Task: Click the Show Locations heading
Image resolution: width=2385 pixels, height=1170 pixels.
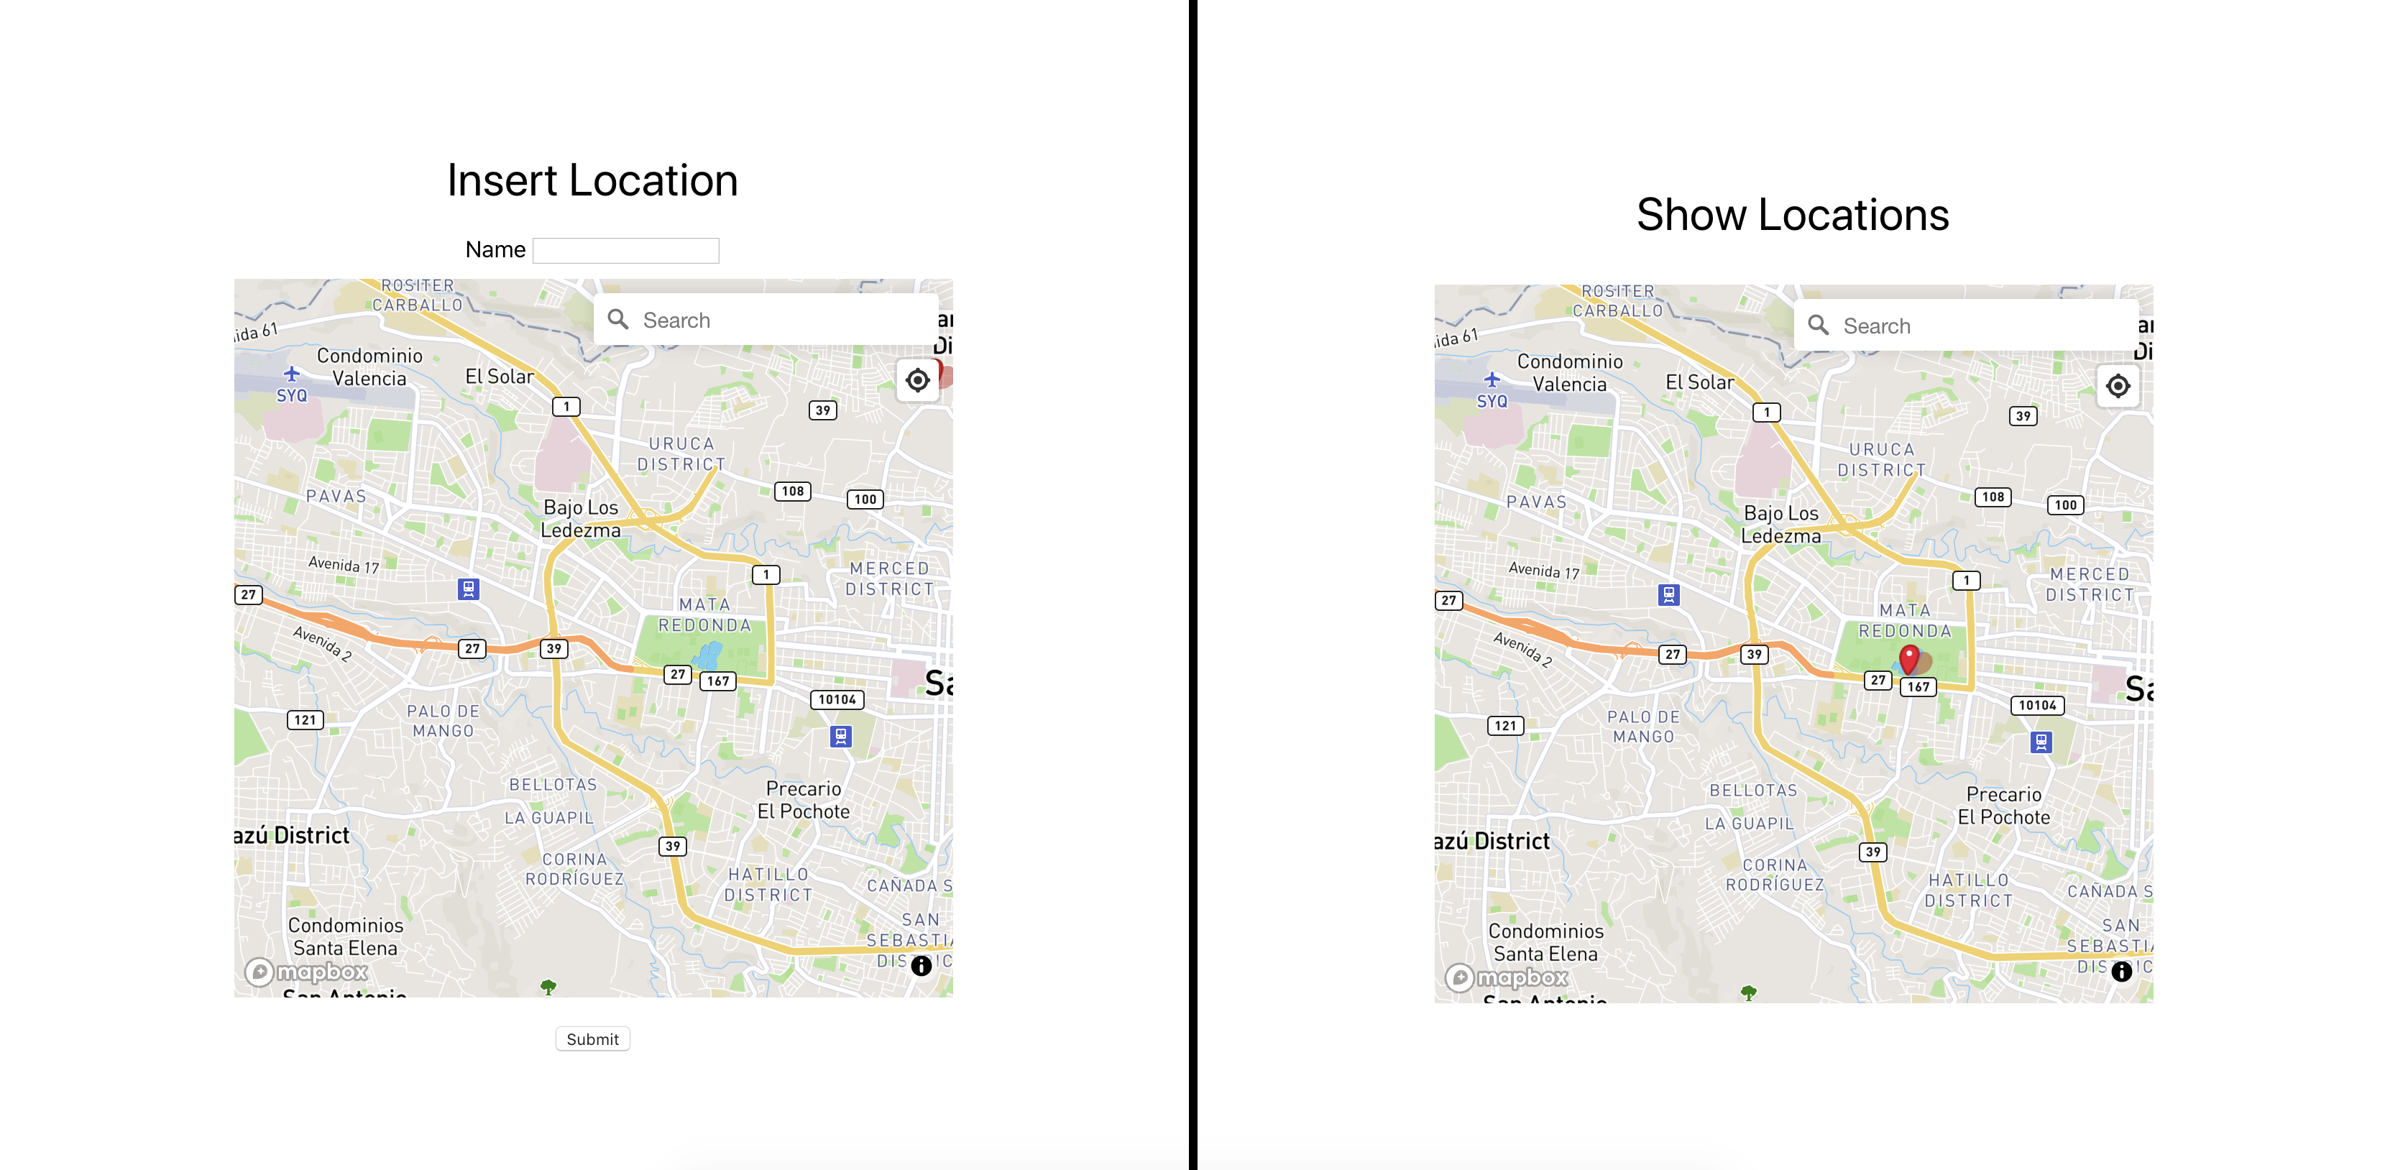Action: [x=1788, y=213]
